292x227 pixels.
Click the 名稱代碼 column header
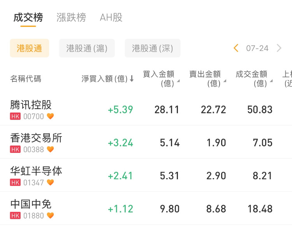pyautogui.click(x=26, y=79)
